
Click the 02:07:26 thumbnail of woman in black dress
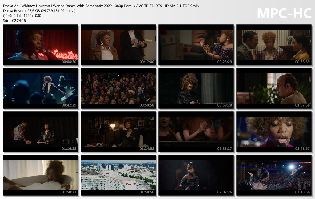point(196,175)
